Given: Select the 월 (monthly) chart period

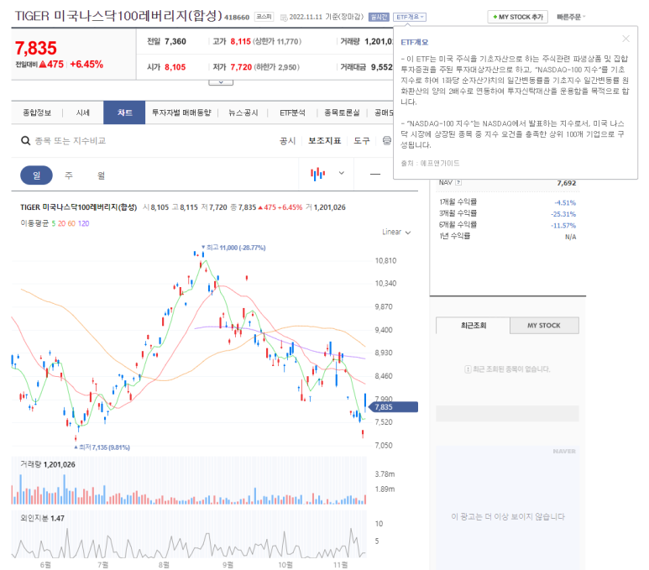Looking at the screenshot, I should coord(101,175).
